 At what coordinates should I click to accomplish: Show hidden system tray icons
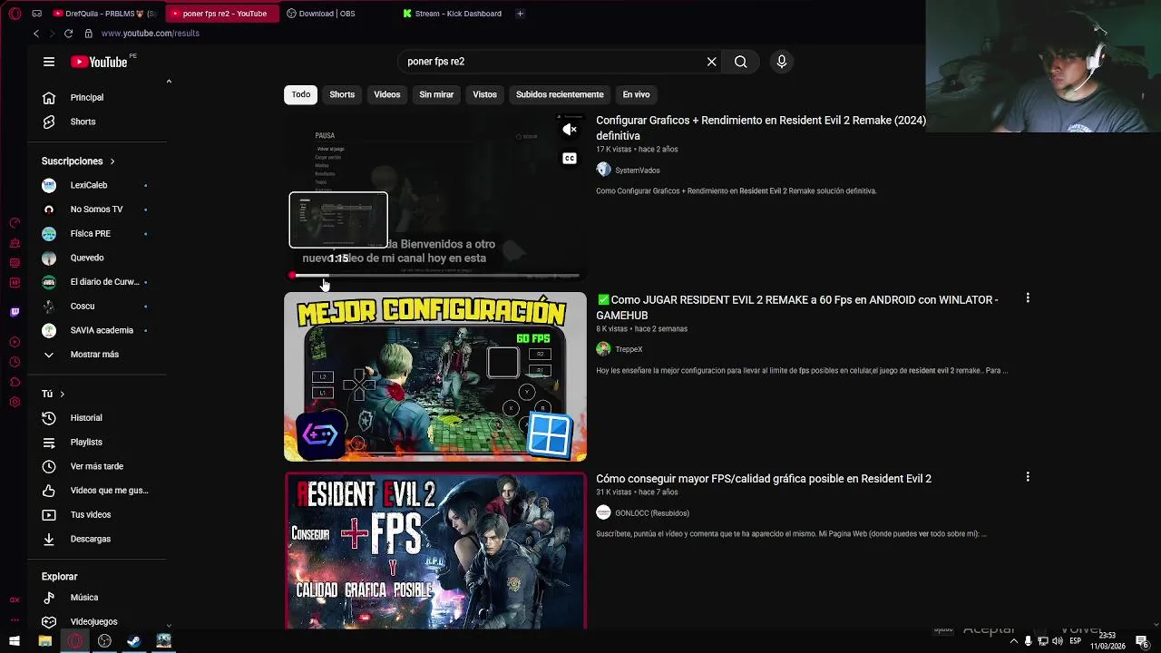point(1014,641)
